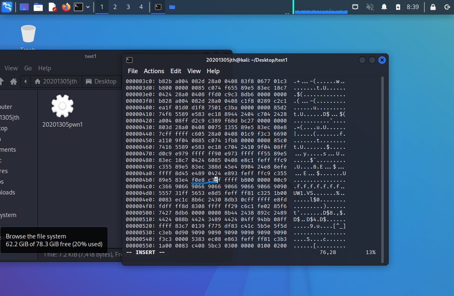Click the 8:39 clock

pyautogui.click(x=413, y=7)
